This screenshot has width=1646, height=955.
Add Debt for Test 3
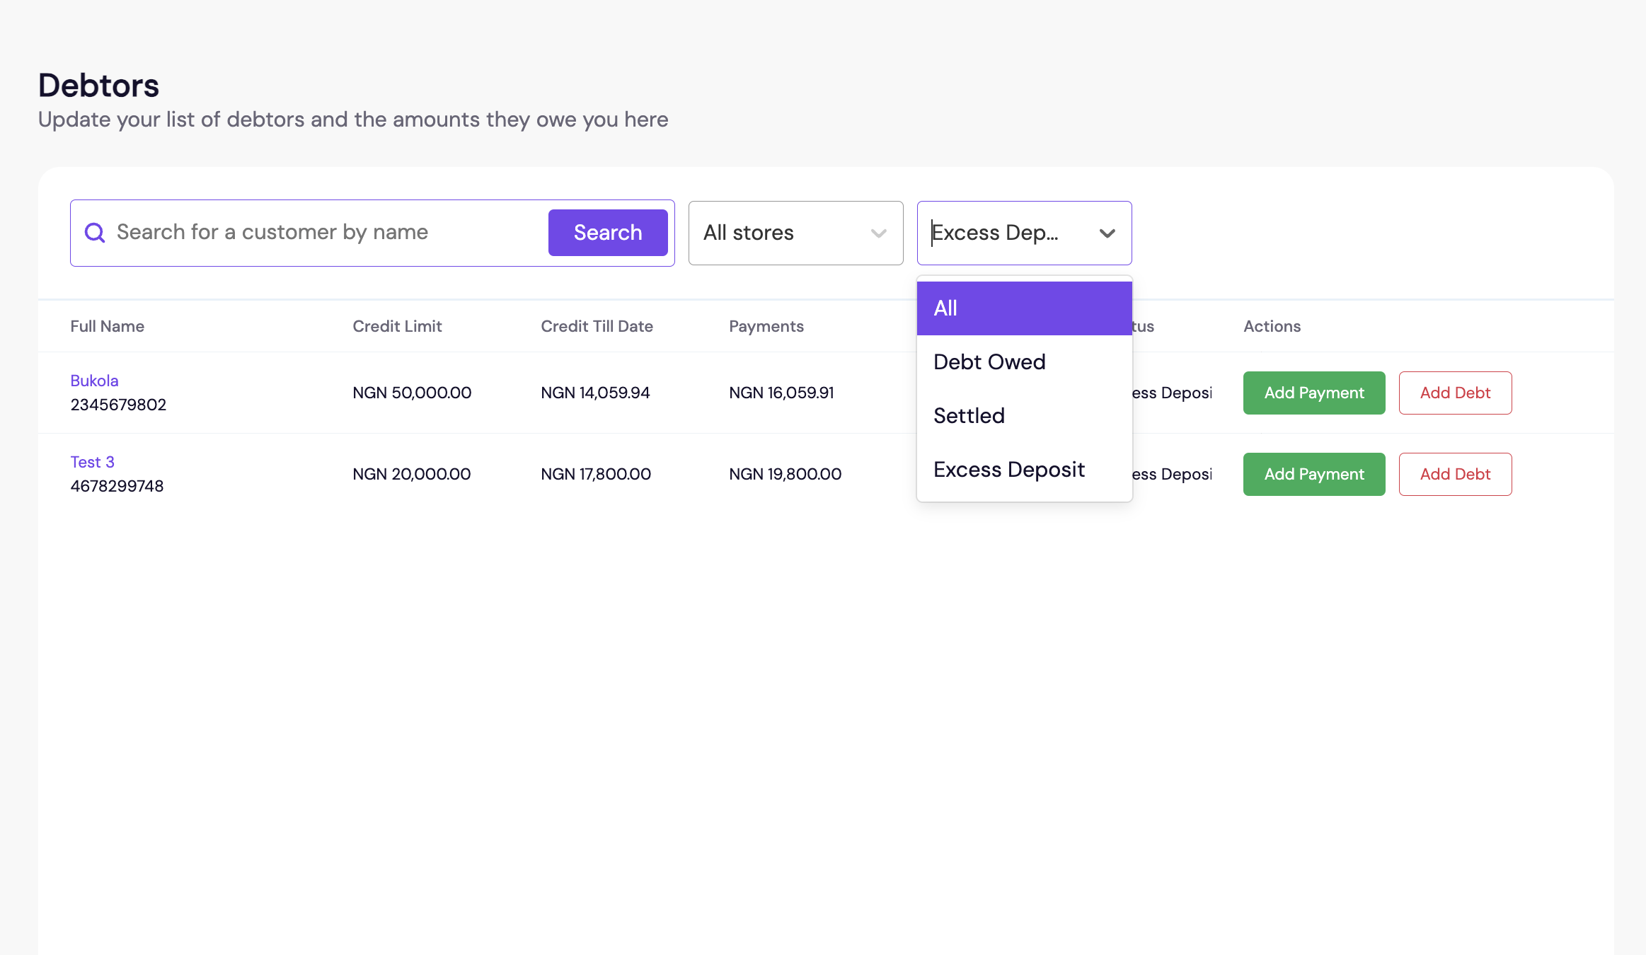click(x=1454, y=474)
